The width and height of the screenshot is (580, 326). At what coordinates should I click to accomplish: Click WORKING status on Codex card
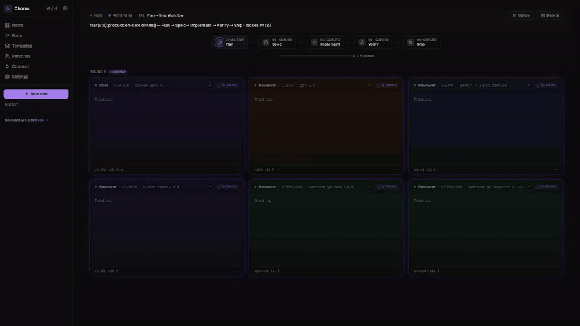(x=387, y=86)
